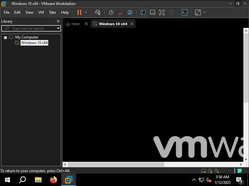Open the Windows Start menu
This screenshot has height=186, width=249.
(x=7, y=180)
